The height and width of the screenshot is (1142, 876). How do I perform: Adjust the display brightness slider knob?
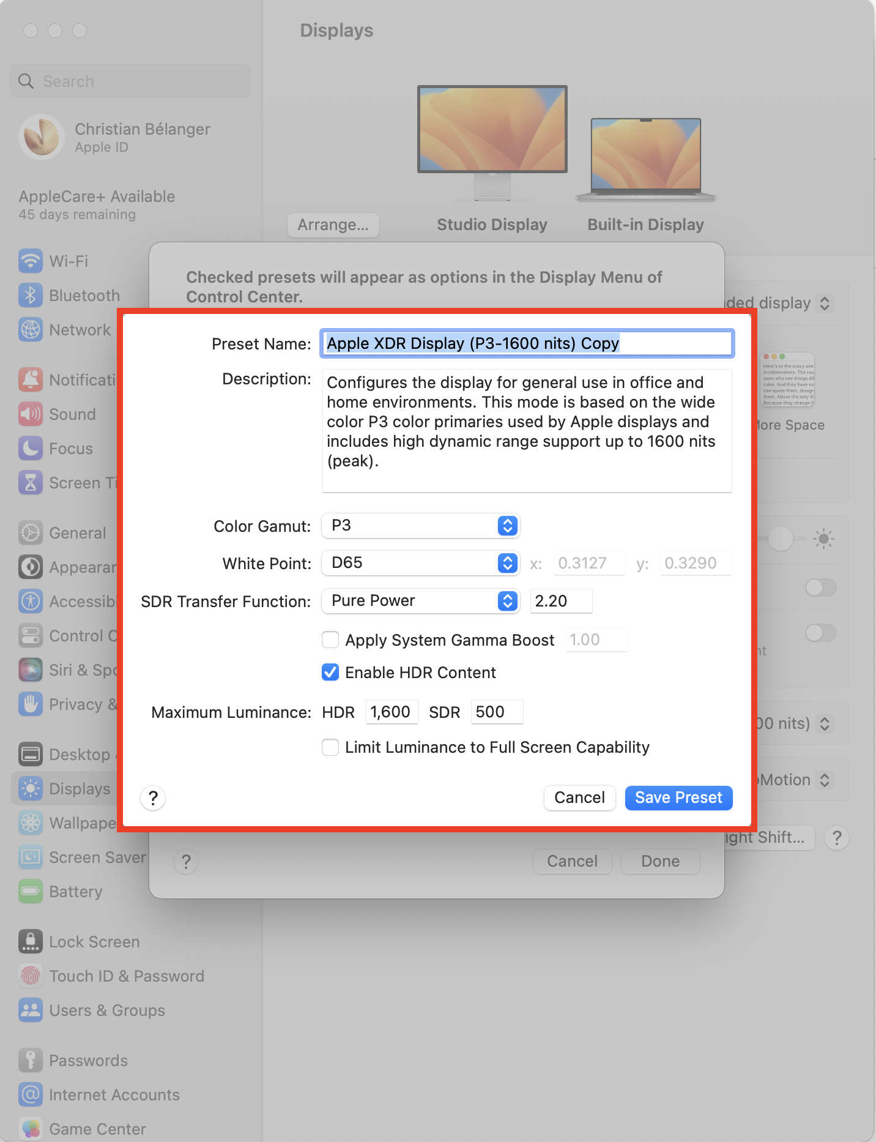point(781,539)
